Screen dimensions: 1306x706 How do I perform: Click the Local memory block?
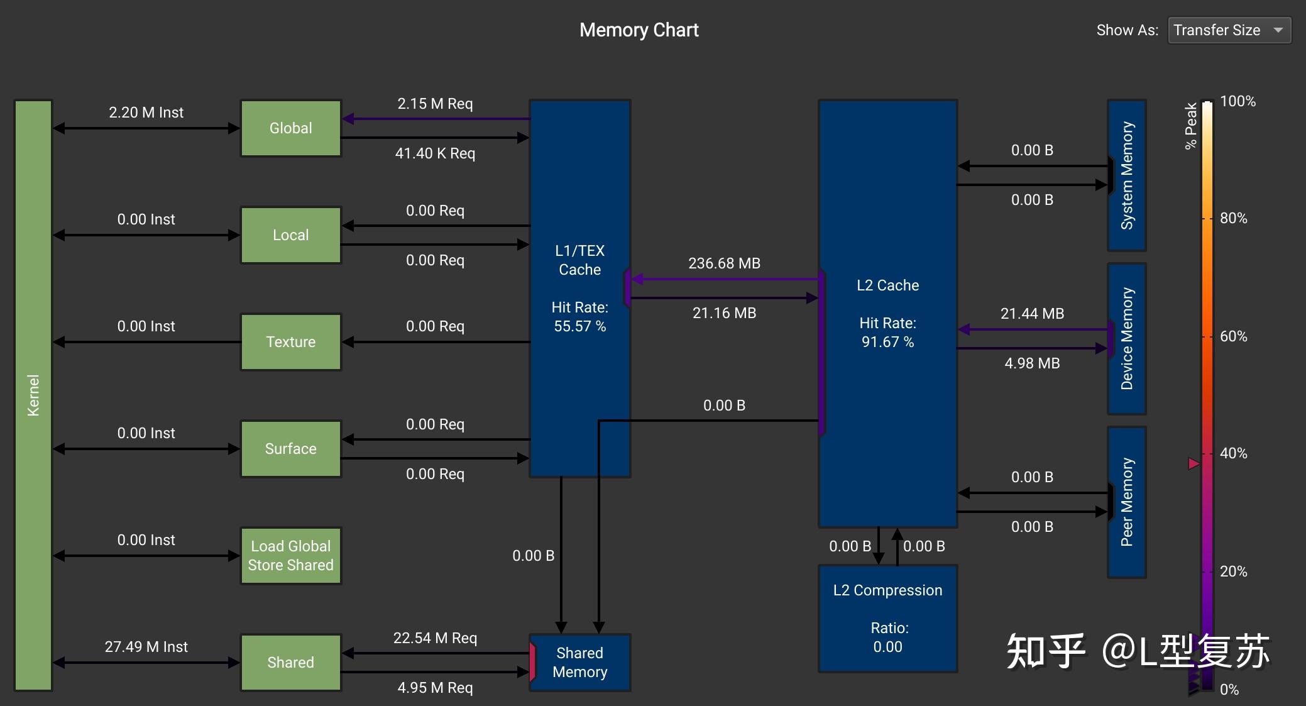(x=290, y=235)
